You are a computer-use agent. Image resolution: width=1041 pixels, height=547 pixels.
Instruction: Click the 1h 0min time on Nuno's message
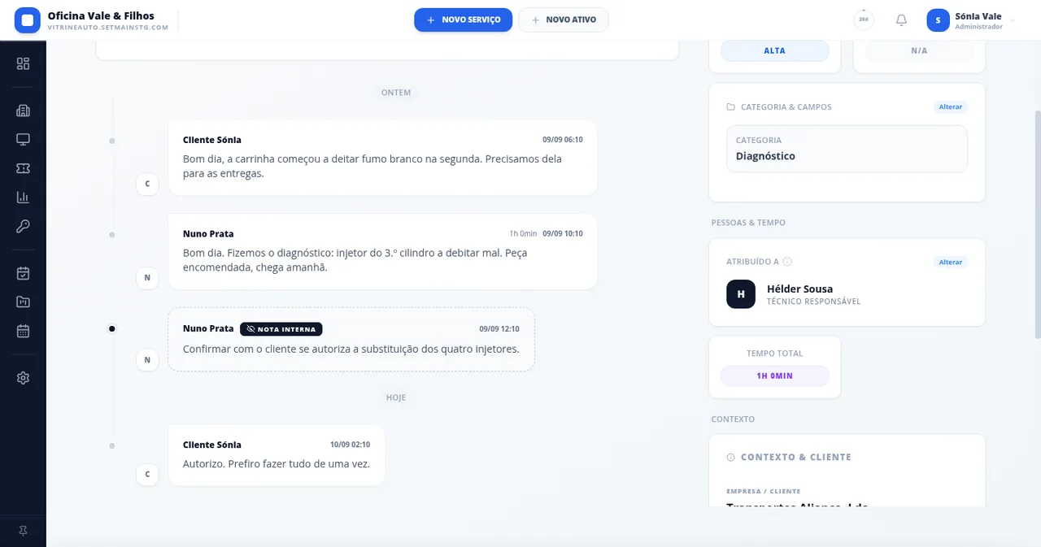tap(523, 234)
